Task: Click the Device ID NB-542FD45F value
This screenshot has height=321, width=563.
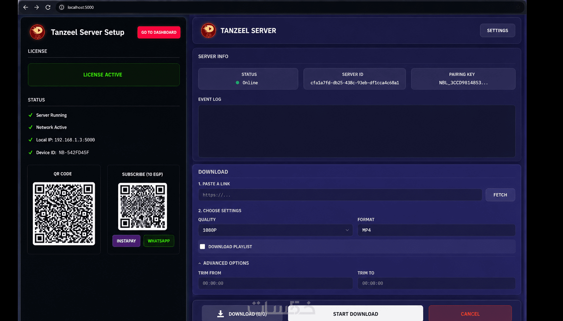Action: [x=74, y=153]
